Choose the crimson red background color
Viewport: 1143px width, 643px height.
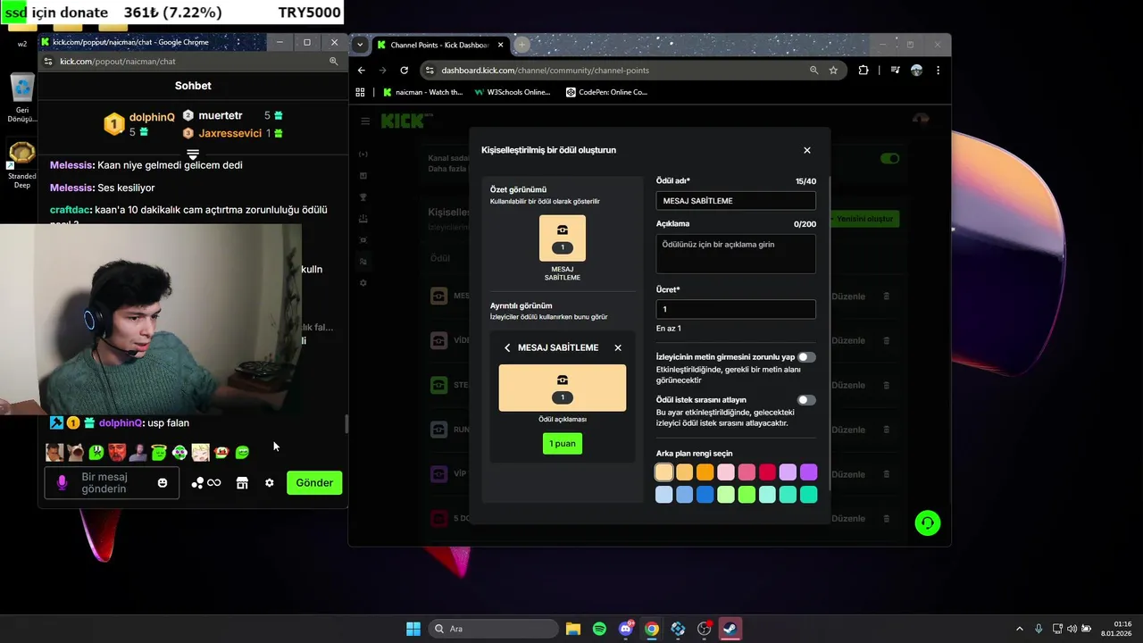coord(767,472)
